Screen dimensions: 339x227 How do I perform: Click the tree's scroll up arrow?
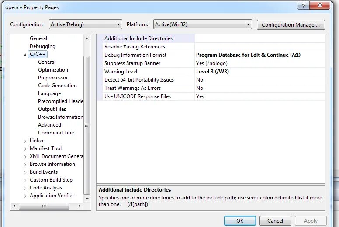87,38
